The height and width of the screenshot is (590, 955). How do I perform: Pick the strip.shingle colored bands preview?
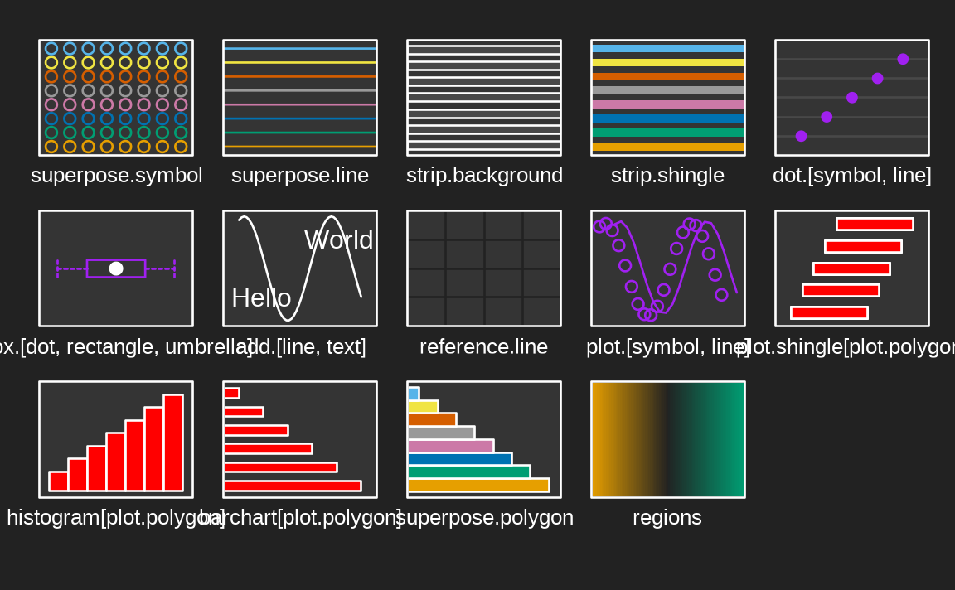click(x=668, y=98)
